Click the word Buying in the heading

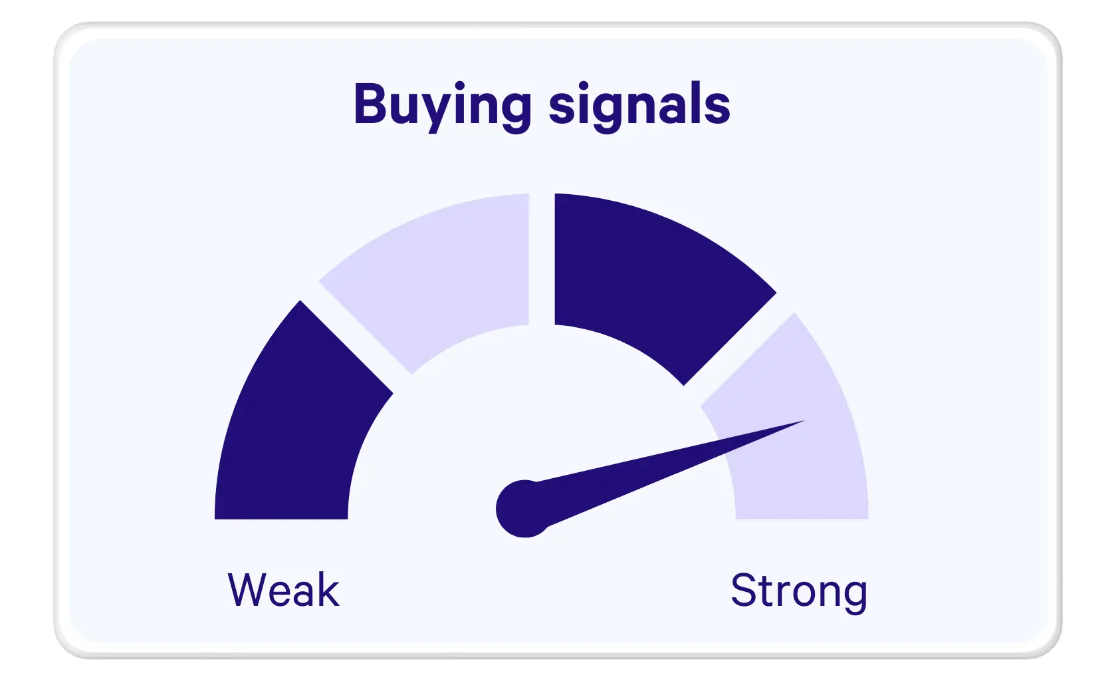442,105
